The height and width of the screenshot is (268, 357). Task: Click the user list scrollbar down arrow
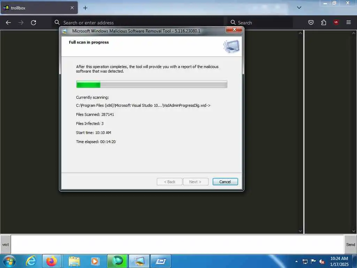click(x=354, y=231)
